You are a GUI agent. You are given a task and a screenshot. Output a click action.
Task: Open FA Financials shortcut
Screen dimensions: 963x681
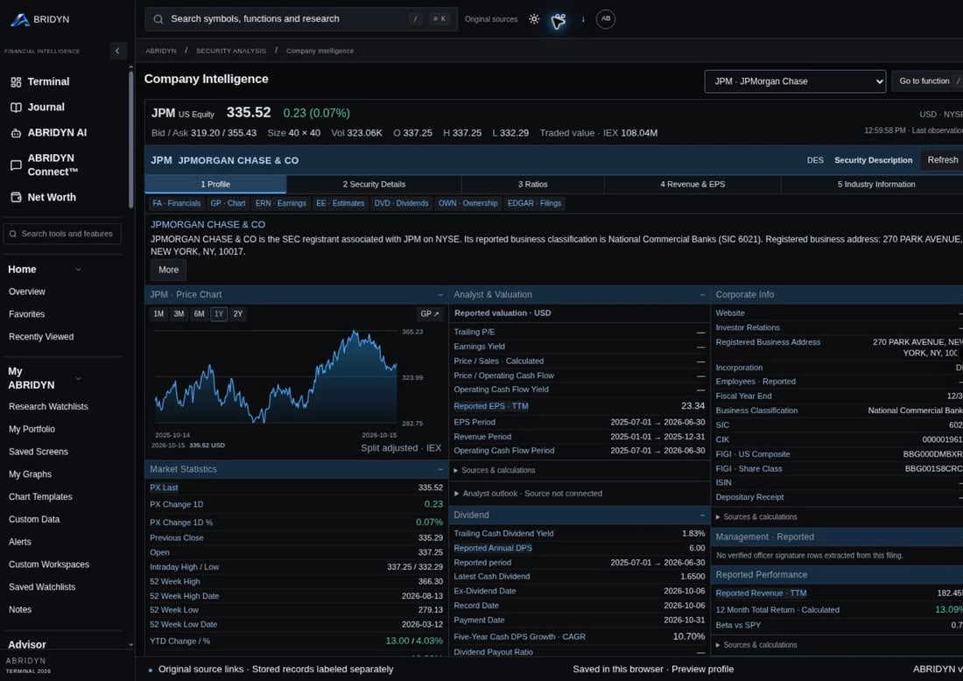pos(176,203)
